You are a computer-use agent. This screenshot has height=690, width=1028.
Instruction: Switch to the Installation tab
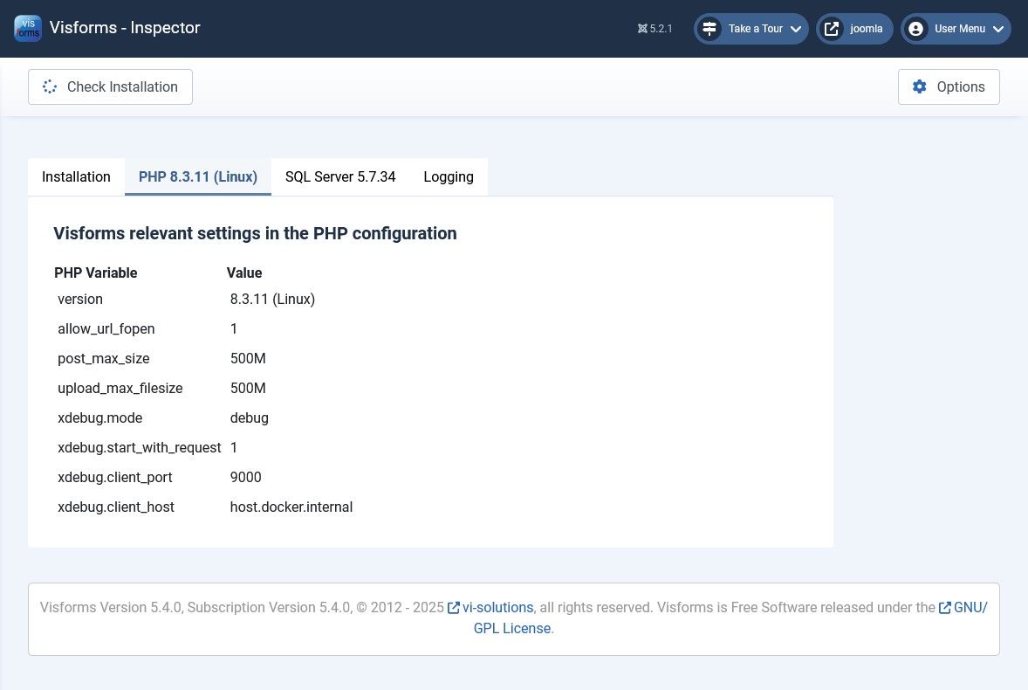76,176
